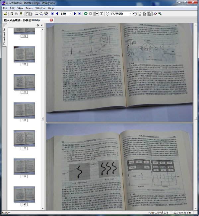Click the Print icon
The width and height of the screenshot is (199, 216).
click(x=11, y=14)
